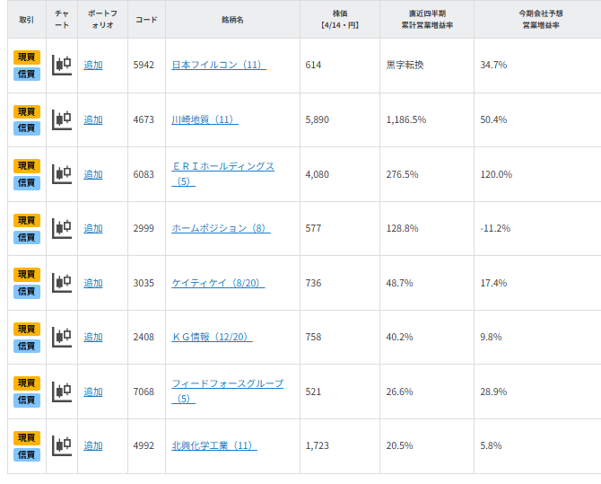Add 日本フイルコン to portfolio via 追加
The height and width of the screenshot is (484, 601).
[93, 65]
